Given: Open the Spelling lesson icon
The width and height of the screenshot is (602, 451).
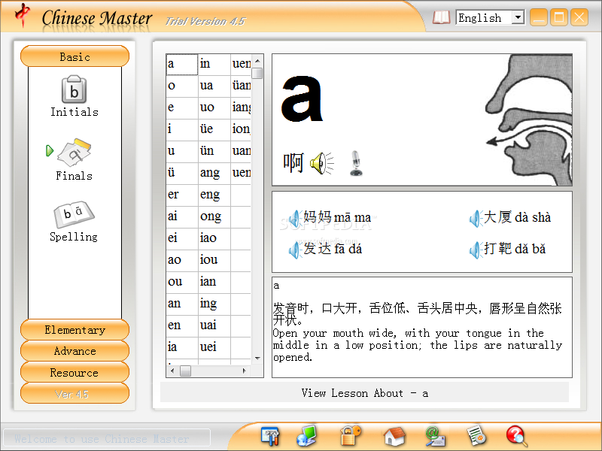Looking at the screenshot, I should click(74, 214).
